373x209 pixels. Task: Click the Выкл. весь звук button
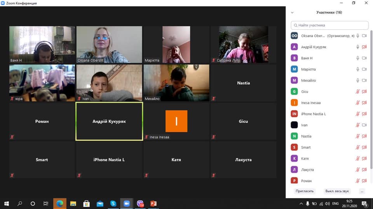337,191
